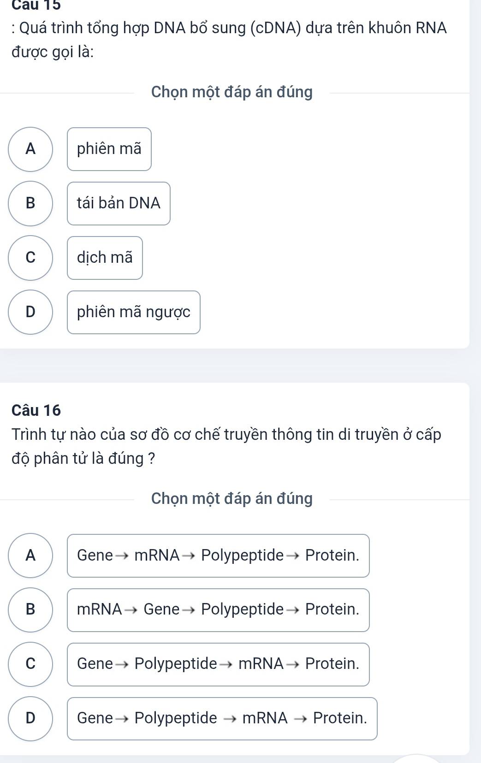Pick the 'phiên mã ngược' answer box
This screenshot has width=481, height=763.
[x=134, y=312]
